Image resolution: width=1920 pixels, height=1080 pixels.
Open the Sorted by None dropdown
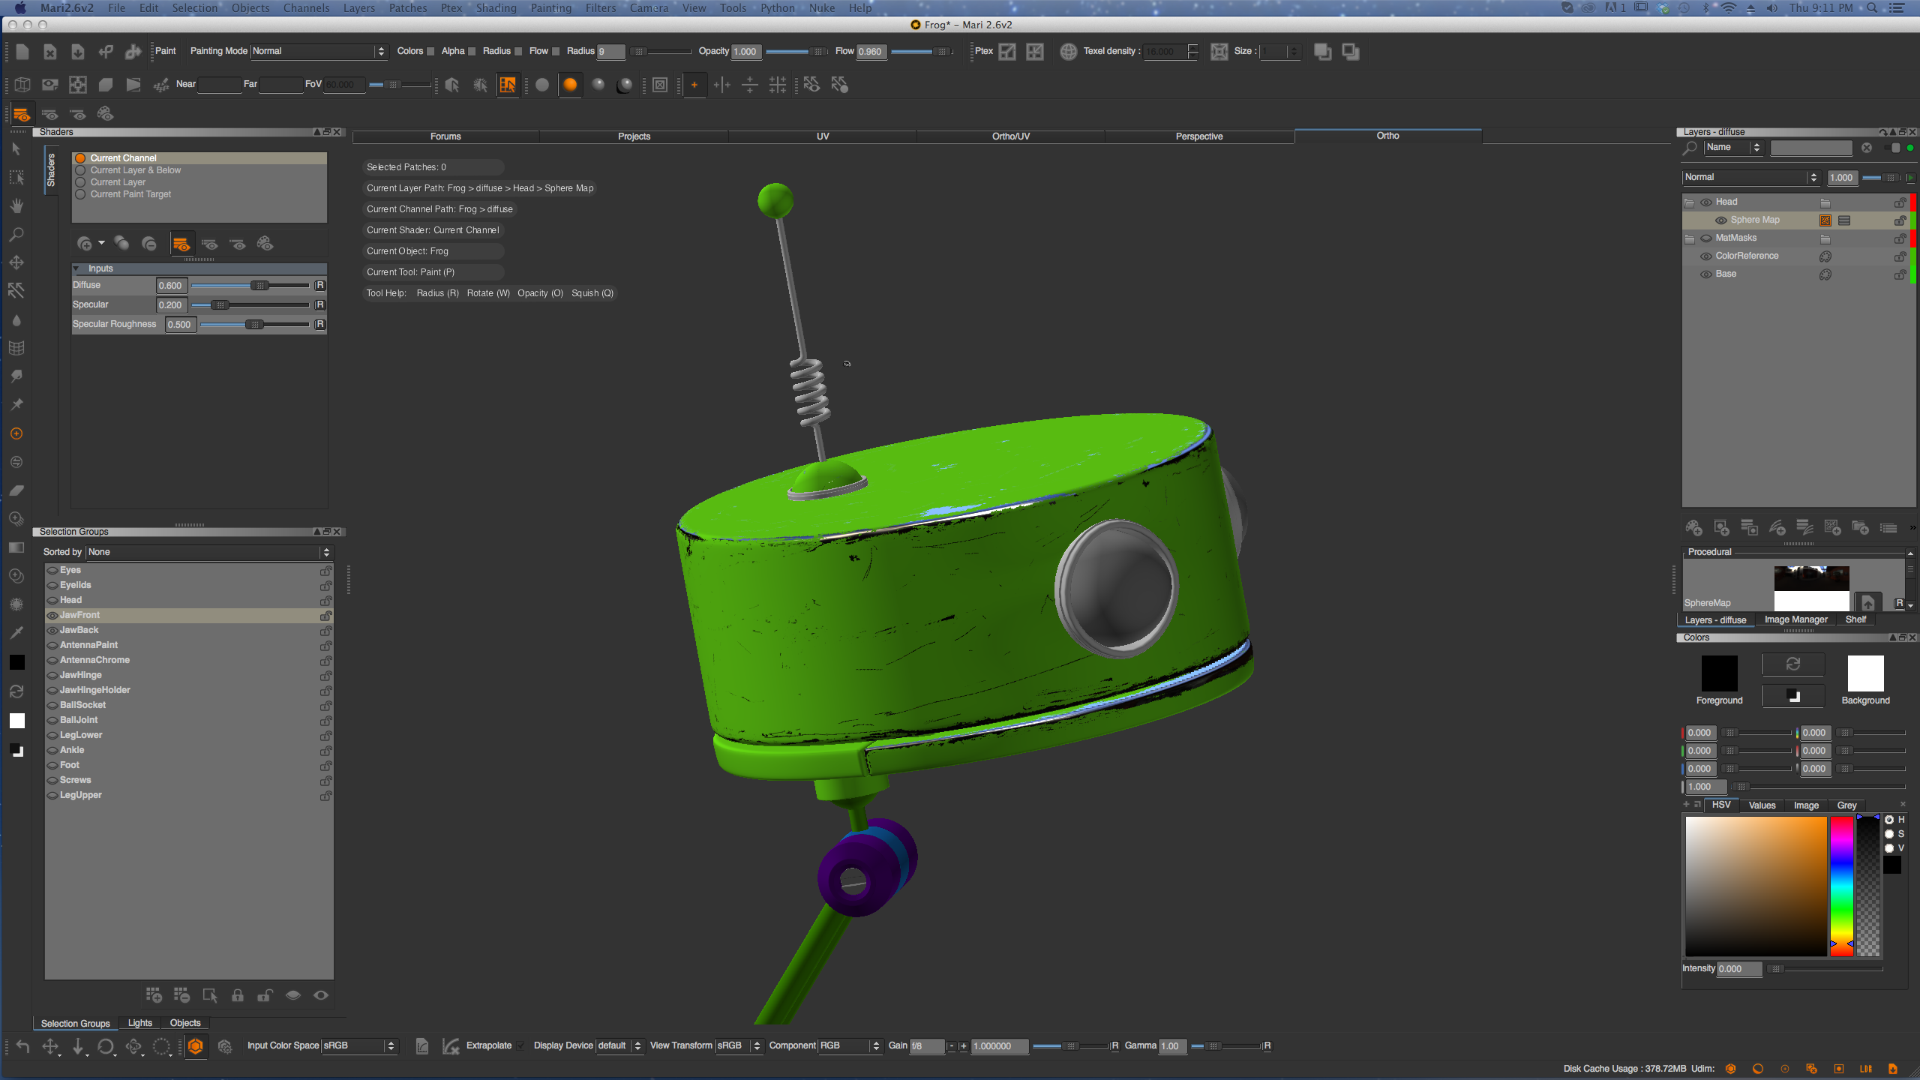(x=208, y=552)
